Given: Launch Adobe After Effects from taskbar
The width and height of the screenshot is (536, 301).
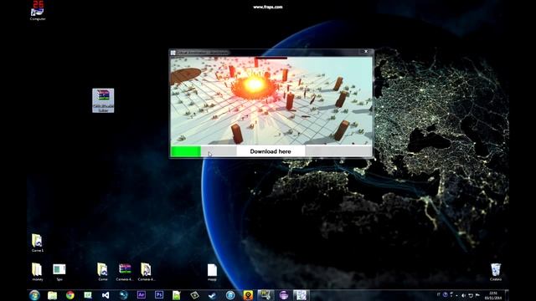Looking at the screenshot, I should [x=142, y=295].
